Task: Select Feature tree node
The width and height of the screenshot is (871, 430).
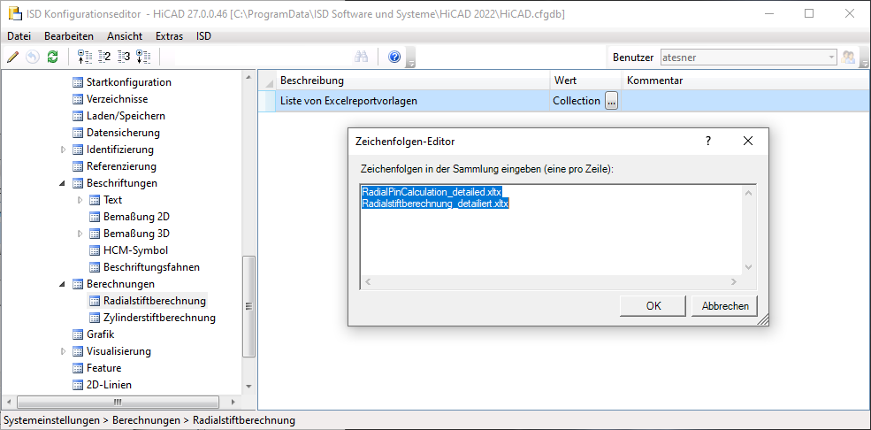Action: [103, 368]
